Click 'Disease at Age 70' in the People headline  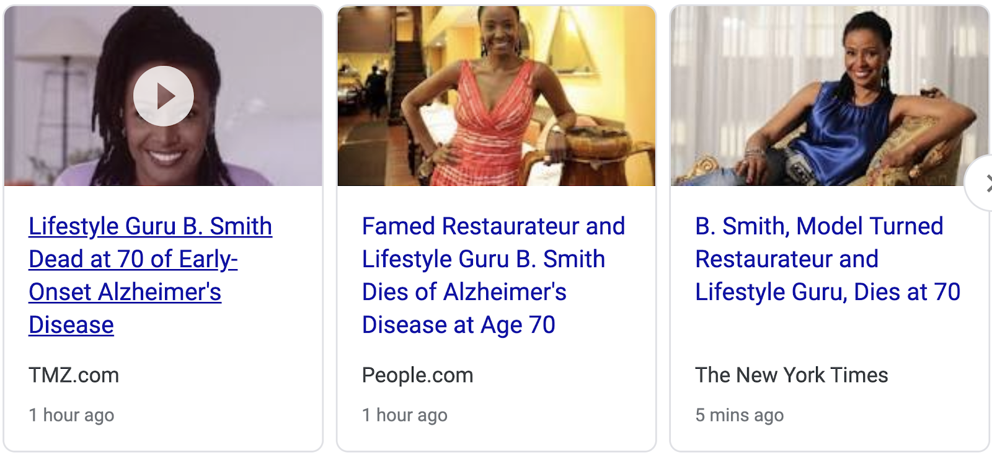click(x=458, y=325)
